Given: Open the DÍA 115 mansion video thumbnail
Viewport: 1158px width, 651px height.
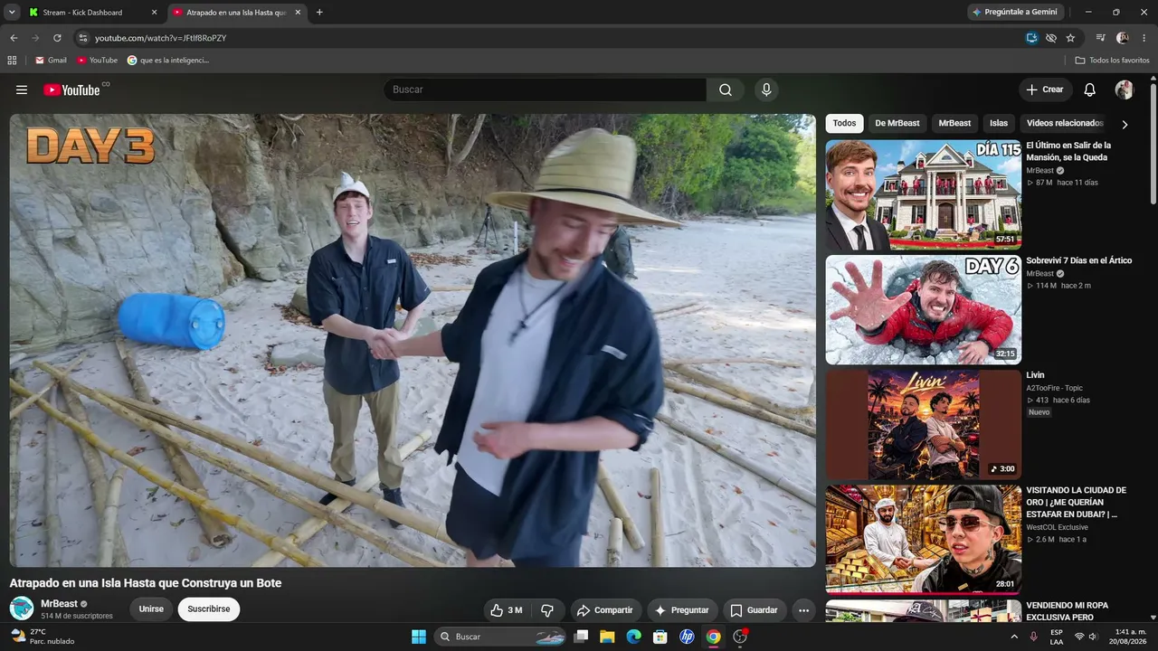Looking at the screenshot, I should (x=923, y=194).
